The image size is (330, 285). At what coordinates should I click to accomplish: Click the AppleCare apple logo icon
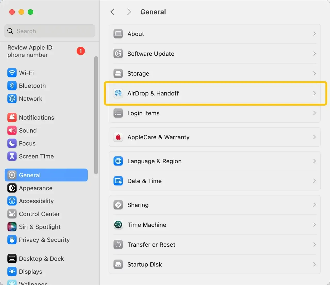coord(118,137)
